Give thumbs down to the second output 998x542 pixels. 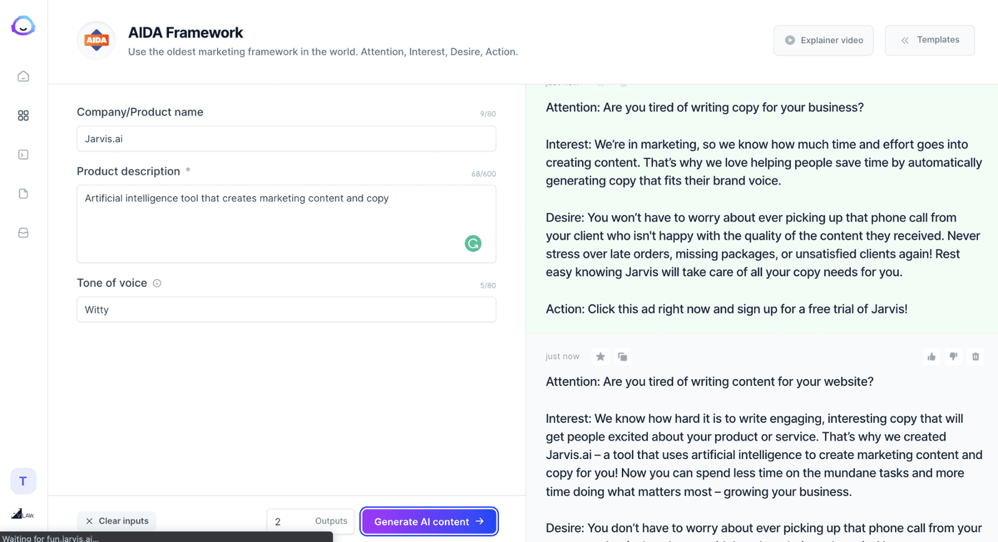pos(953,357)
